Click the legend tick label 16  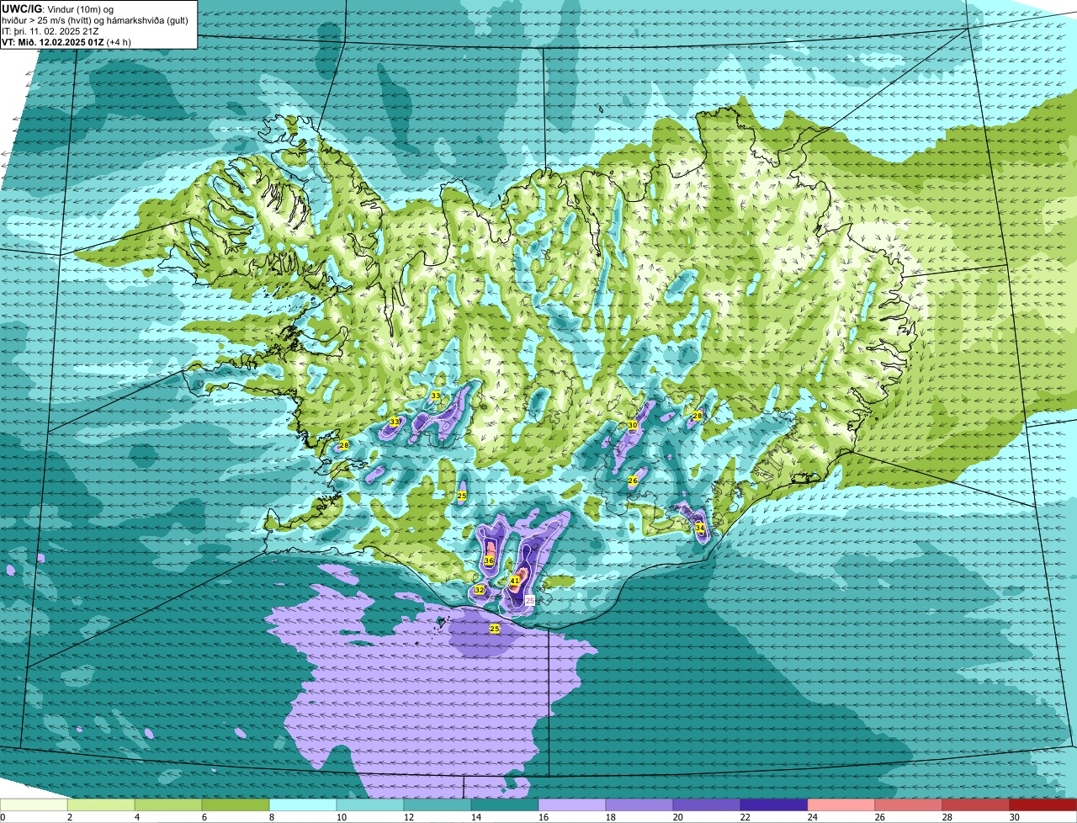click(x=544, y=817)
